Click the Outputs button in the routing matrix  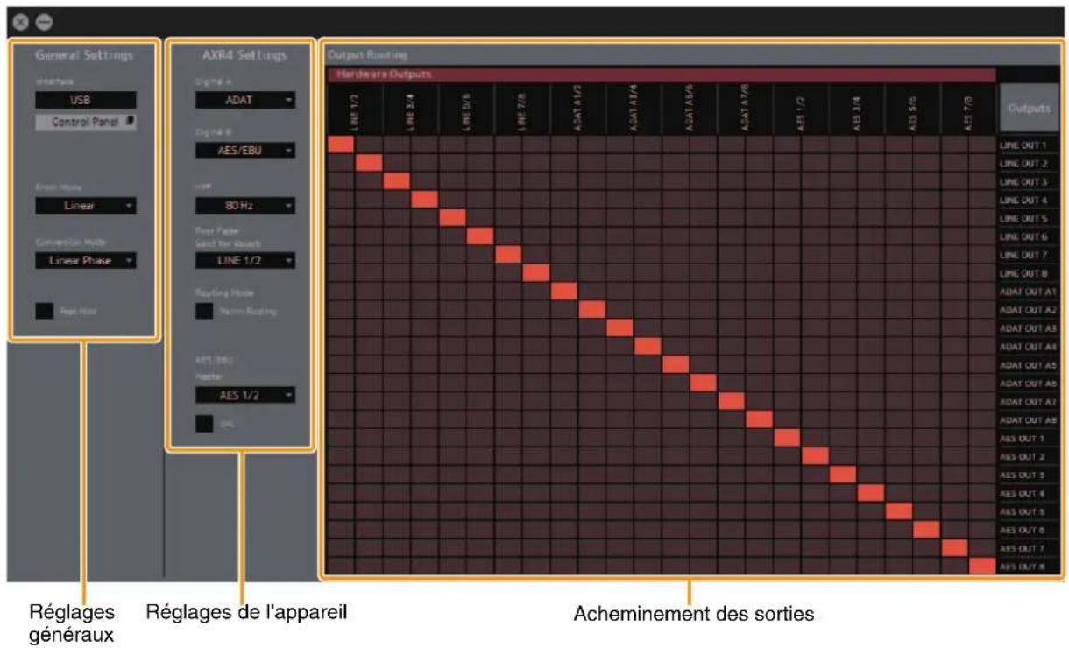[x=1028, y=108]
